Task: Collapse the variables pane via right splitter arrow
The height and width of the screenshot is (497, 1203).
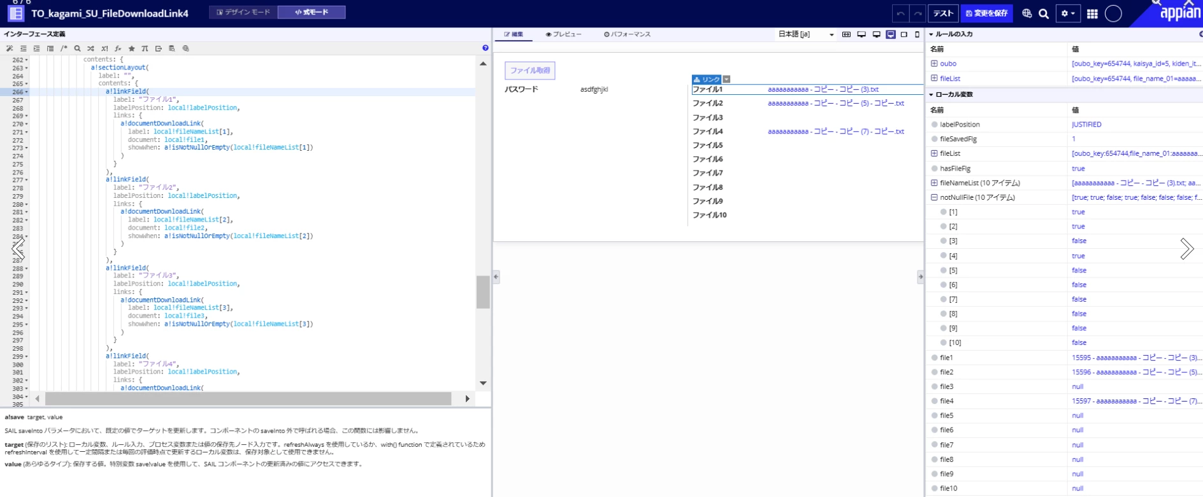Action: coord(920,277)
